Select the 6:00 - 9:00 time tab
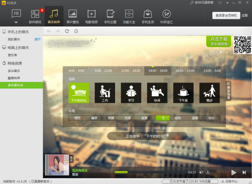 point(76,71)
